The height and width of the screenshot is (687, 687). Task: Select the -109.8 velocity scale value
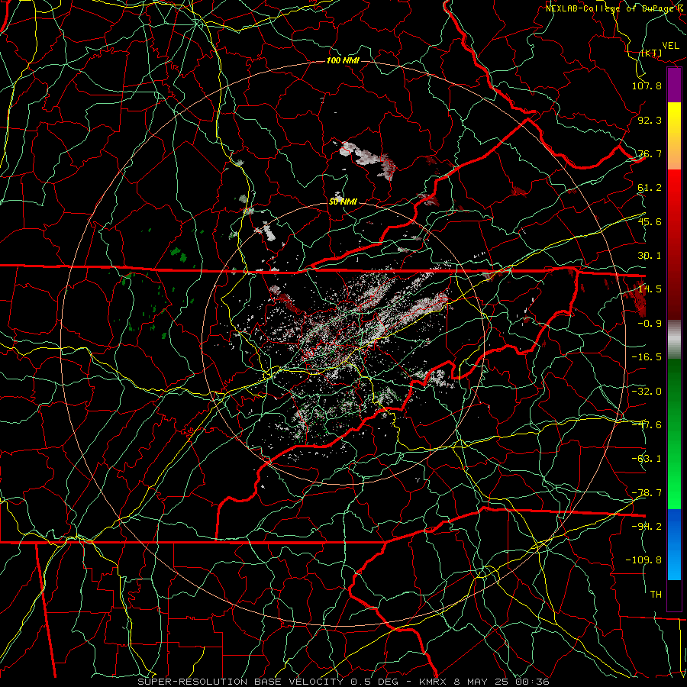point(643,560)
